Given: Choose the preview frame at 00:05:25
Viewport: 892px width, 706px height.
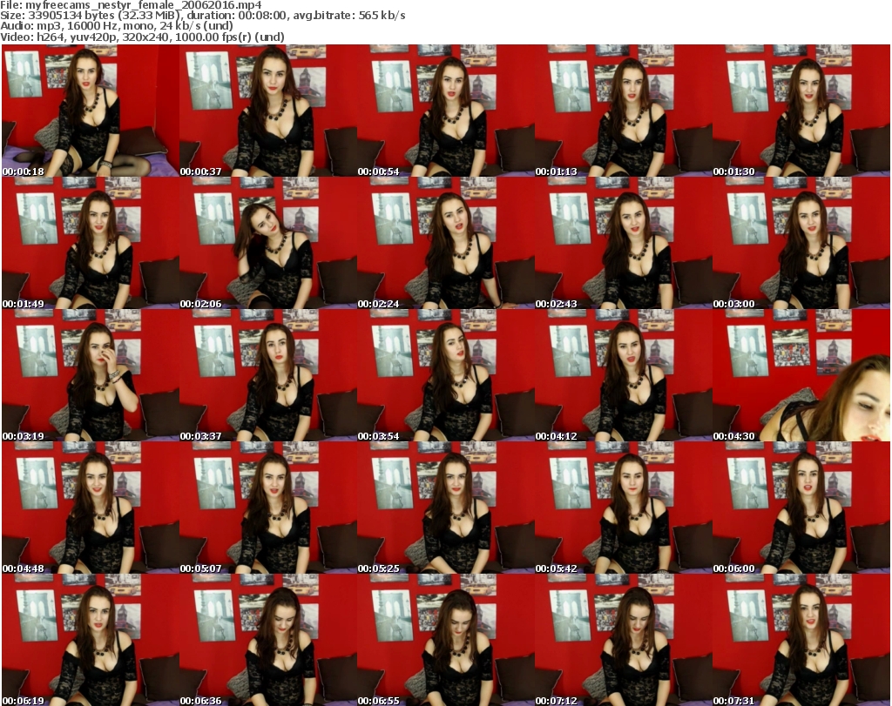Looking at the screenshot, I should [x=445, y=508].
